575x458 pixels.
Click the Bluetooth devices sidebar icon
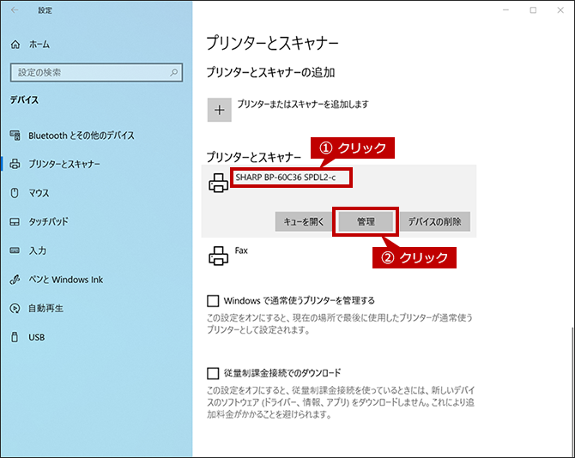[x=15, y=136]
